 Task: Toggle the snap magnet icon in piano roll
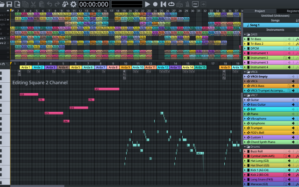click(x=3, y=64)
